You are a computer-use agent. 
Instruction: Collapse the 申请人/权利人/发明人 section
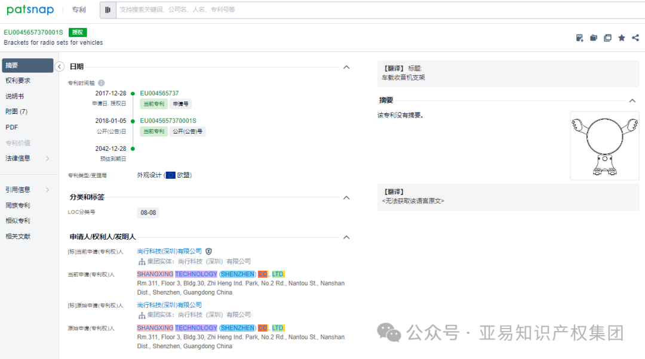(x=346, y=237)
